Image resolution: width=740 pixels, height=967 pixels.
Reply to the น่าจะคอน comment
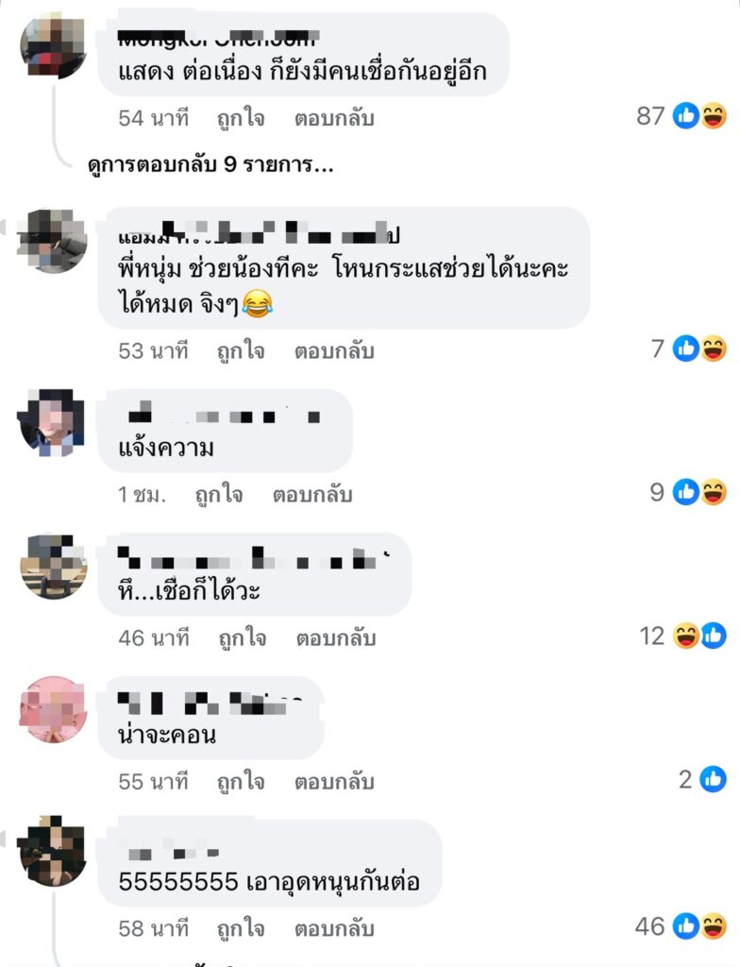pos(334,782)
